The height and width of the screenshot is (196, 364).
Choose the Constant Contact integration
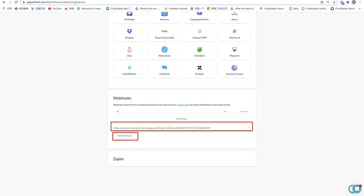click(234, 70)
